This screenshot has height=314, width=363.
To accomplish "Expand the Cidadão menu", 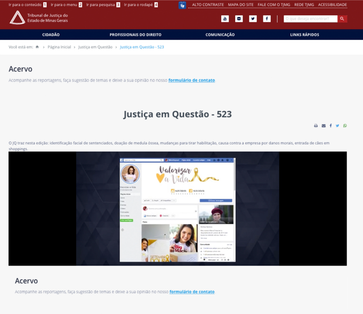I will [x=51, y=35].
